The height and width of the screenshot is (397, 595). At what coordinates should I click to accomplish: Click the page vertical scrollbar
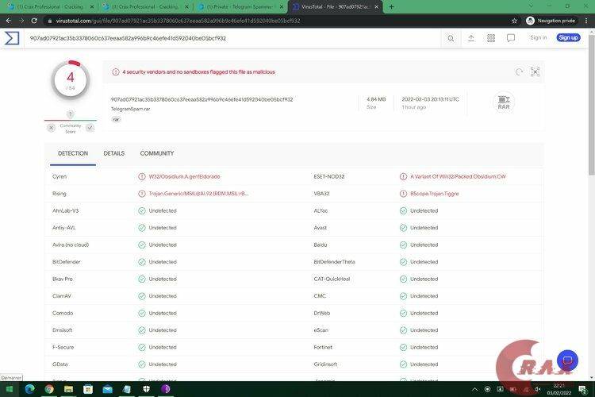(591, 105)
